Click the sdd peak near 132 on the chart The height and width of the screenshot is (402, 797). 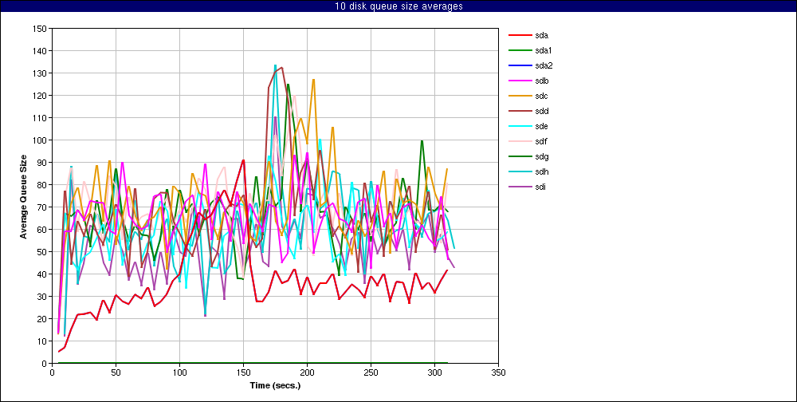pos(281,68)
